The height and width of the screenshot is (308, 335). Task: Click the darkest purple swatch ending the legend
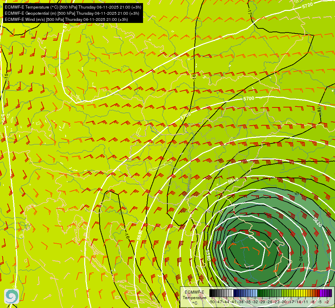tap(331, 293)
